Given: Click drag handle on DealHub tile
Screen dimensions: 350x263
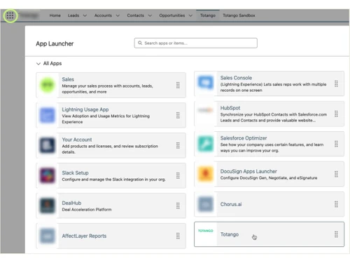Looking at the screenshot, I should [178, 205].
